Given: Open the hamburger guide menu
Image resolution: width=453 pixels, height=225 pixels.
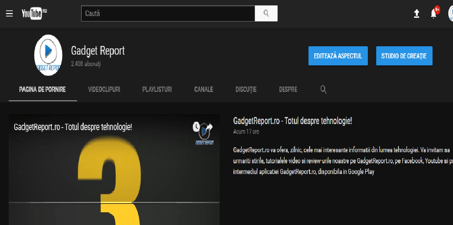Looking at the screenshot, I should pyautogui.click(x=9, y=13).
